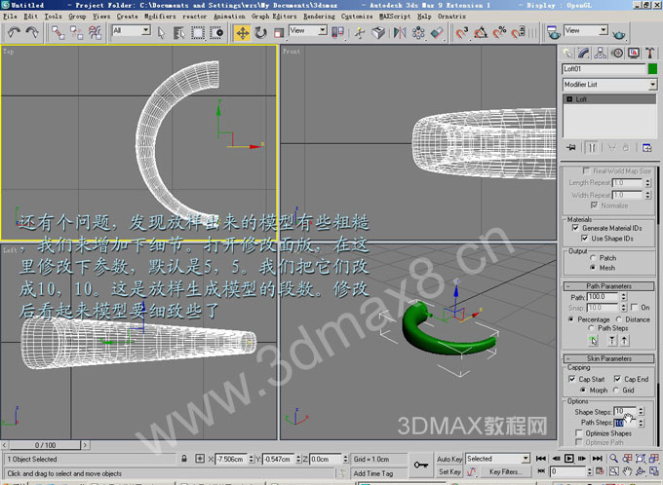Enable Snap On checkbox
Viewport: 663px width, 485px height.
tap(634, 307)
